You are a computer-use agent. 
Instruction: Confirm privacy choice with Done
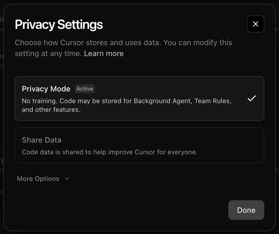click(x=246, y=210)
